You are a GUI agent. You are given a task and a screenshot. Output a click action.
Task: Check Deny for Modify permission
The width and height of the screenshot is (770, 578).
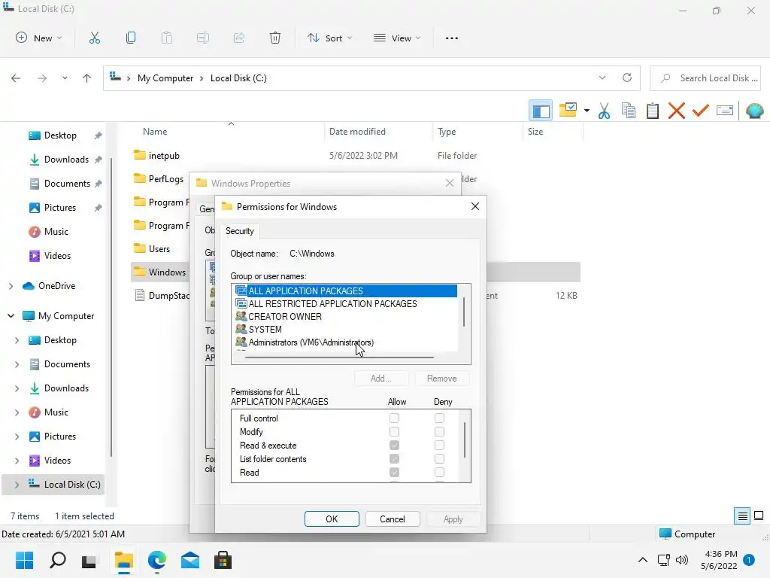[x=439, y=431]
